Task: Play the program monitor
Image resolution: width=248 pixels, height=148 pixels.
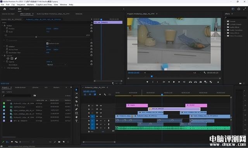Action: click(174, 82)
